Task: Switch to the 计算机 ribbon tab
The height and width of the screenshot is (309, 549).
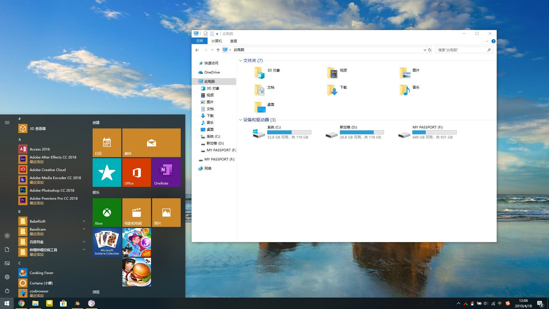Action: 216,41
